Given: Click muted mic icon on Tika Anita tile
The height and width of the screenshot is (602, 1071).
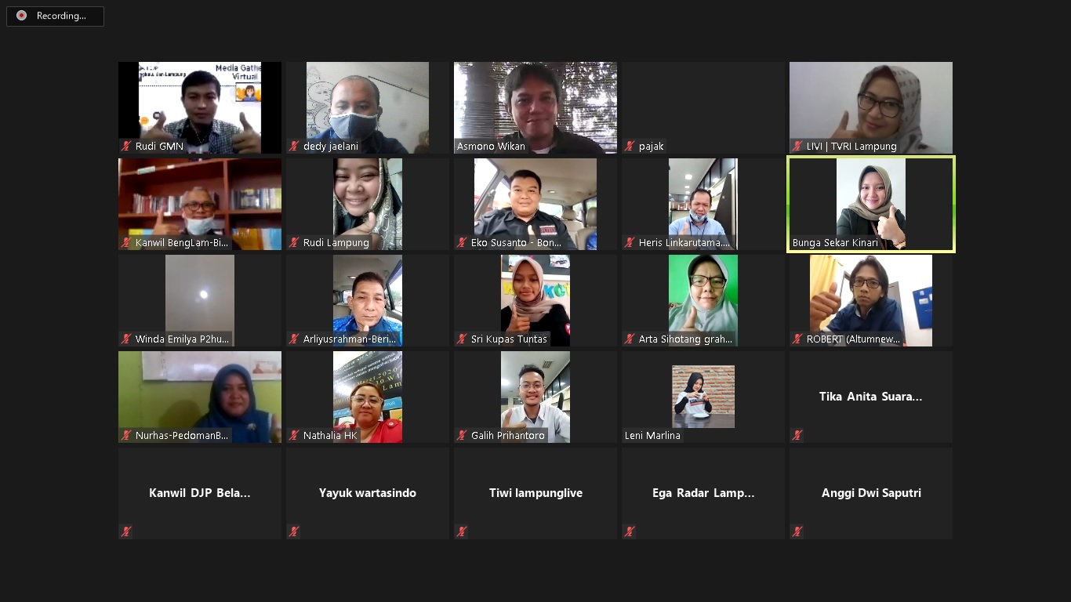Looking at the screenshot, I should click(797, 435).
